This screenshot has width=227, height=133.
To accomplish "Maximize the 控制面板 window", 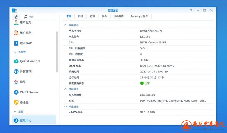I will click(x=205, y=10).
